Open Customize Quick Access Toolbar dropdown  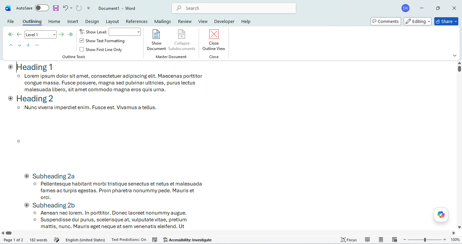tap(89, 8)
